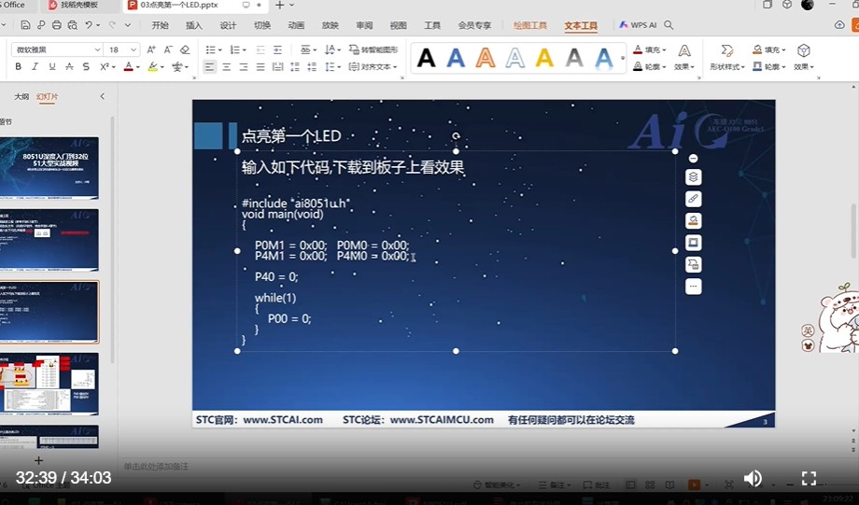Clear formatting with the eraser icon
Image resolution: width=859 pixels, height=505 pixels.
(x=185, y=49)
